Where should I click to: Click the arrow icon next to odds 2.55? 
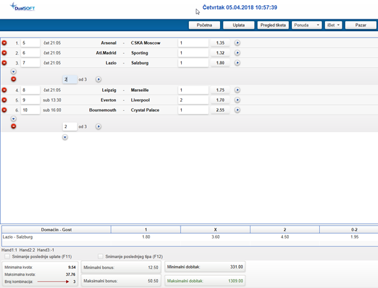pos(237,110)
